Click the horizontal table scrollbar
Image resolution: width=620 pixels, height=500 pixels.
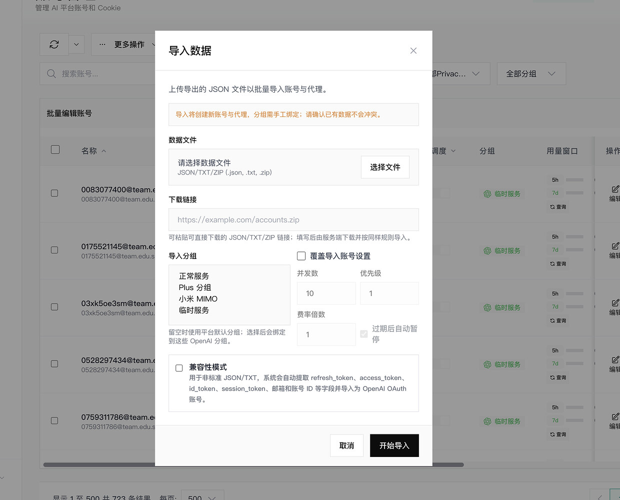(253, 464)
